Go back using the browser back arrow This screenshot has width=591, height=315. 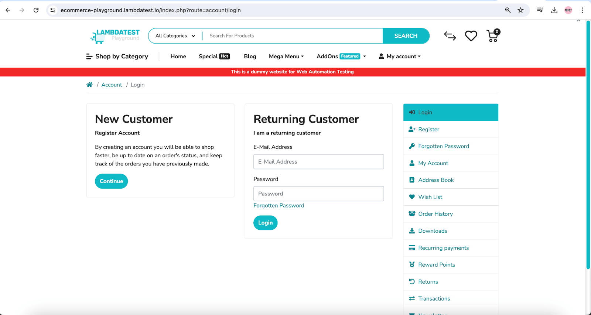click(8, 10)
